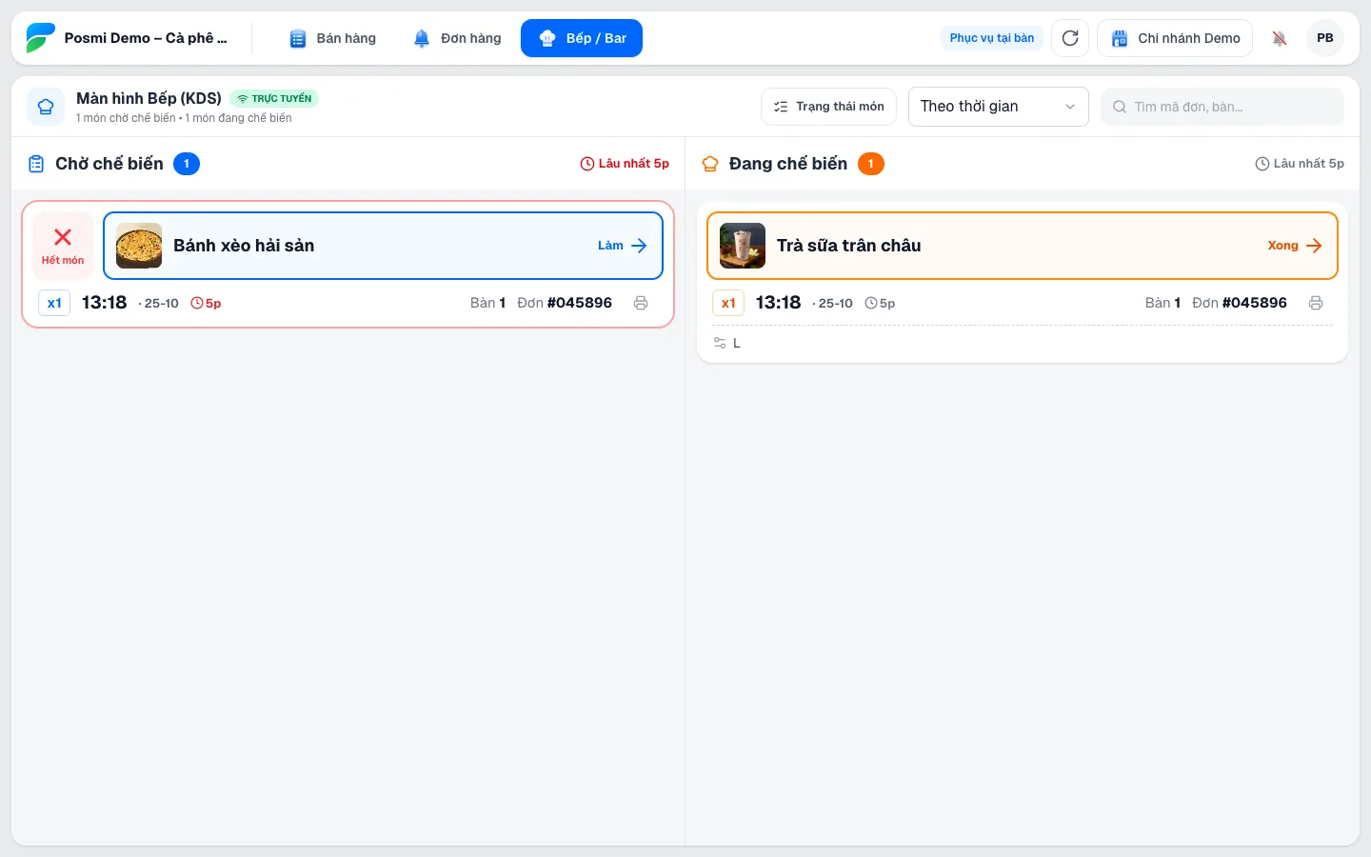Click x1 quantity on Trà sữa card
Image resolution: width=1371 pixels, height=857 pixels.
tap(728, 303)
